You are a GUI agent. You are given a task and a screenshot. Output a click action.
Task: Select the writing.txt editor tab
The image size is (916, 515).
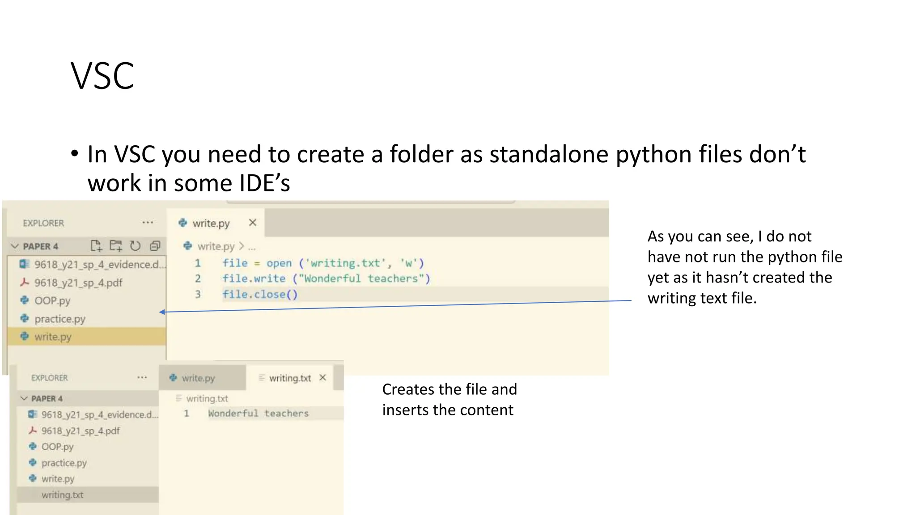(x=289, y=378)
